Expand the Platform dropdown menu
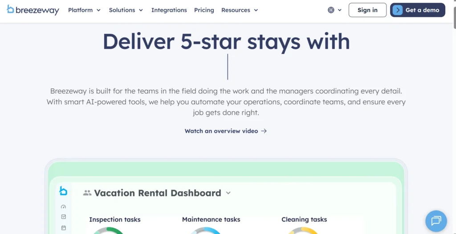 (x=84, y=10)
